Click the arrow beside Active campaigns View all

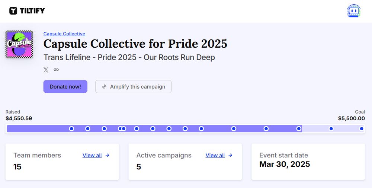click(x=230, y=155)
